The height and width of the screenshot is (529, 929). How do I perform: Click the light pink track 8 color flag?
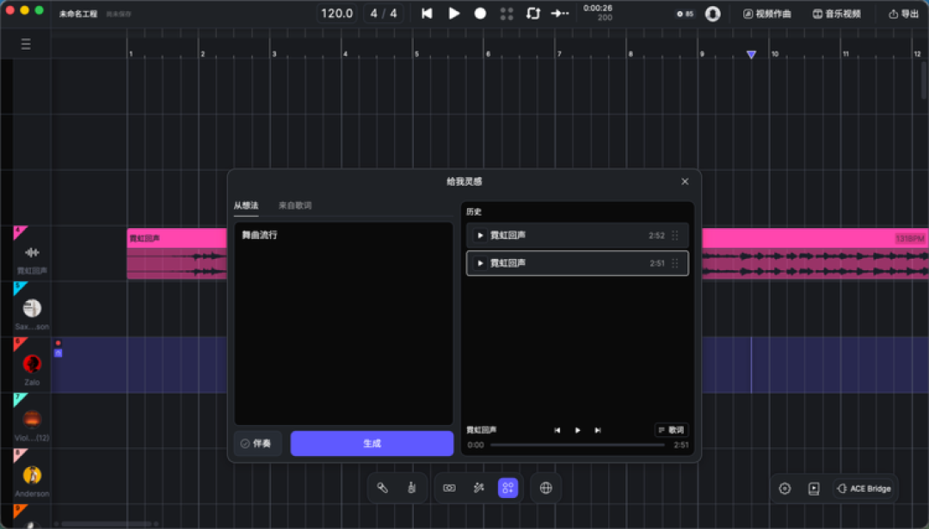[18, 454]
